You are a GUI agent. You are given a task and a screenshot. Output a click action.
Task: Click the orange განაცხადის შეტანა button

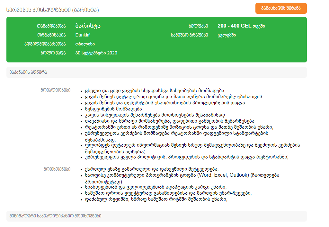coord(281,8)
